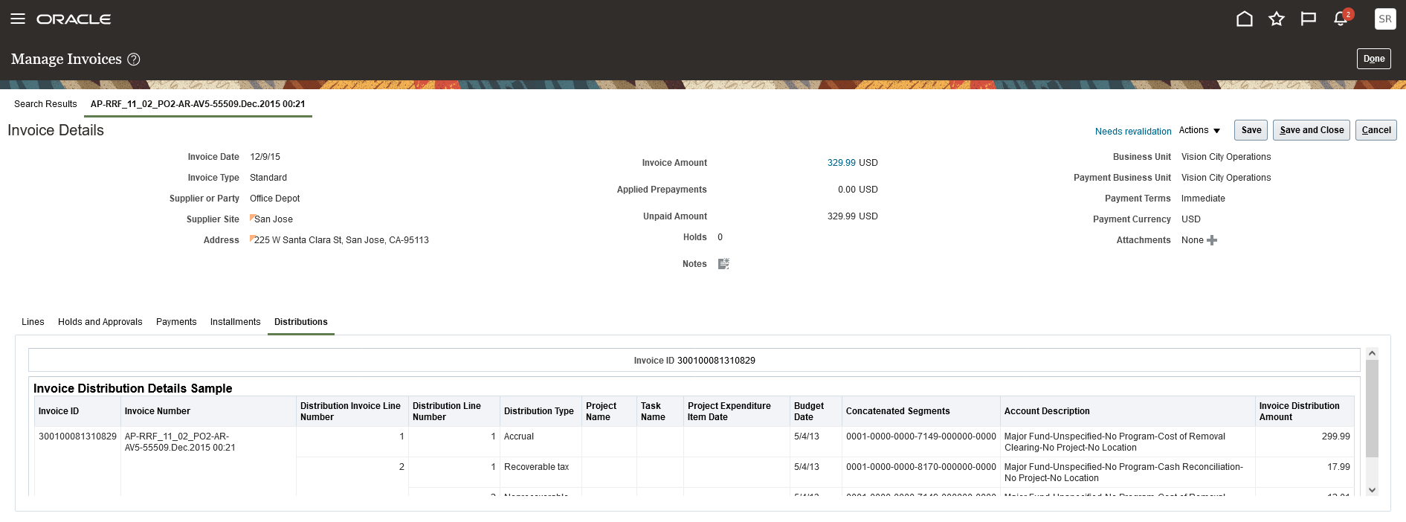
Task: Click the 299.99 distribution amount
Action: [x=1335, y=436]
